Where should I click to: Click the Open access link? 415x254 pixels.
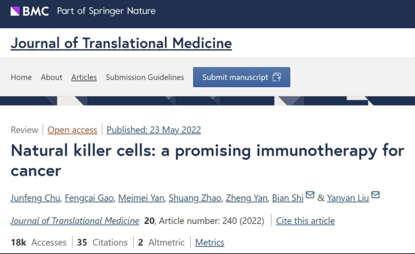pyautogui.click(x=74, y=130)
